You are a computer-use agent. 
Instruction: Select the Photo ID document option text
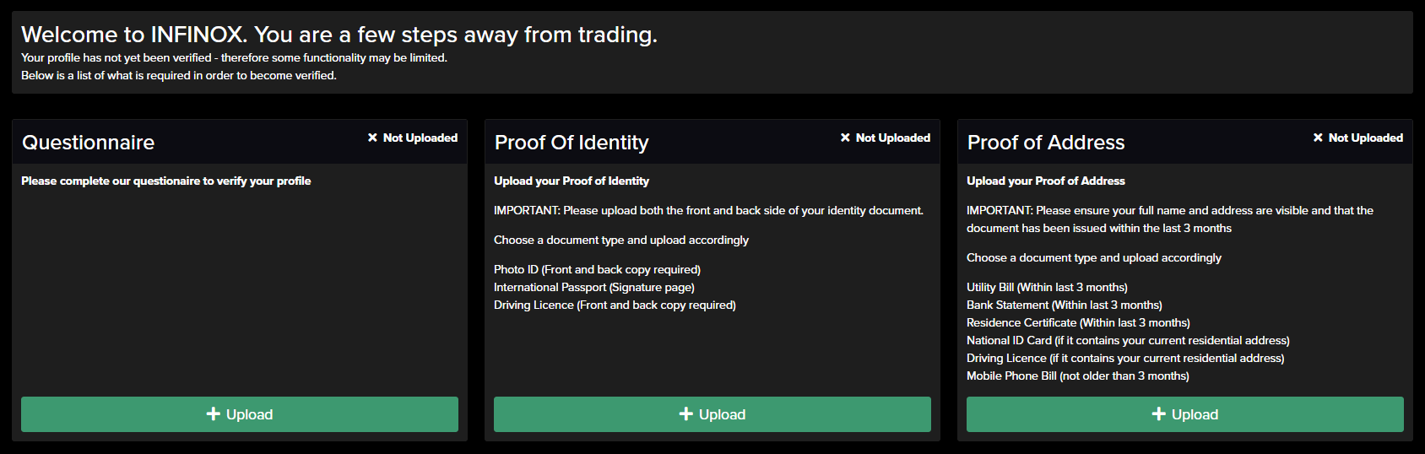pos(597,269)
